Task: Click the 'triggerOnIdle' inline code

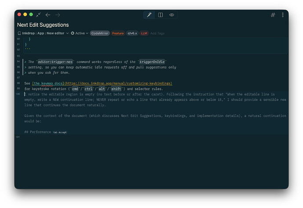Action: 152,62
